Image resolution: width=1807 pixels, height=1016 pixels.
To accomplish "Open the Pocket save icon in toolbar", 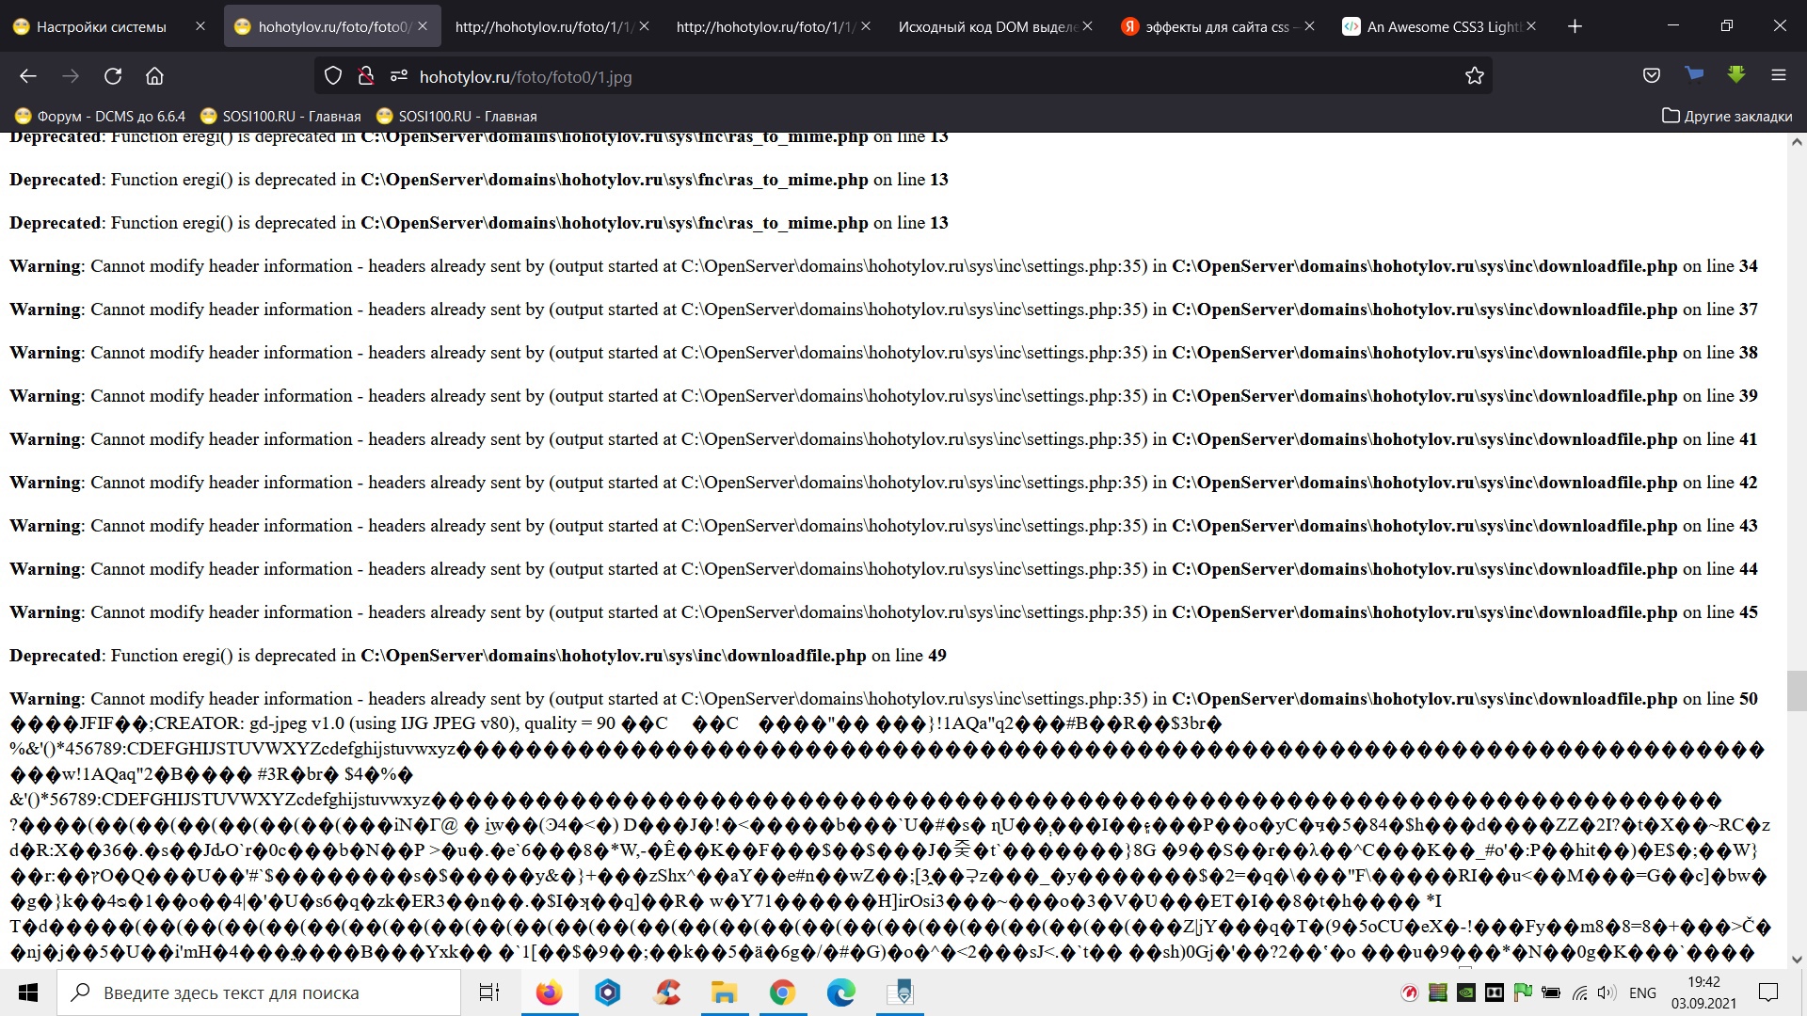I will click(x=1651, y=76).
